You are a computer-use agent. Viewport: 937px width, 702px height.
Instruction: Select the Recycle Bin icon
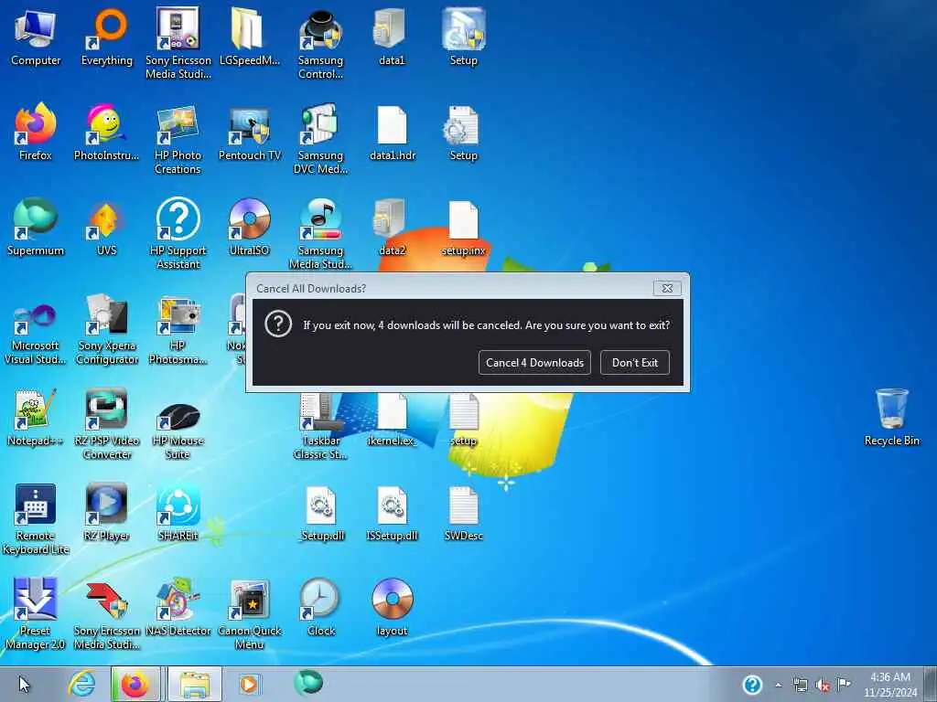[x=891, y=417]
